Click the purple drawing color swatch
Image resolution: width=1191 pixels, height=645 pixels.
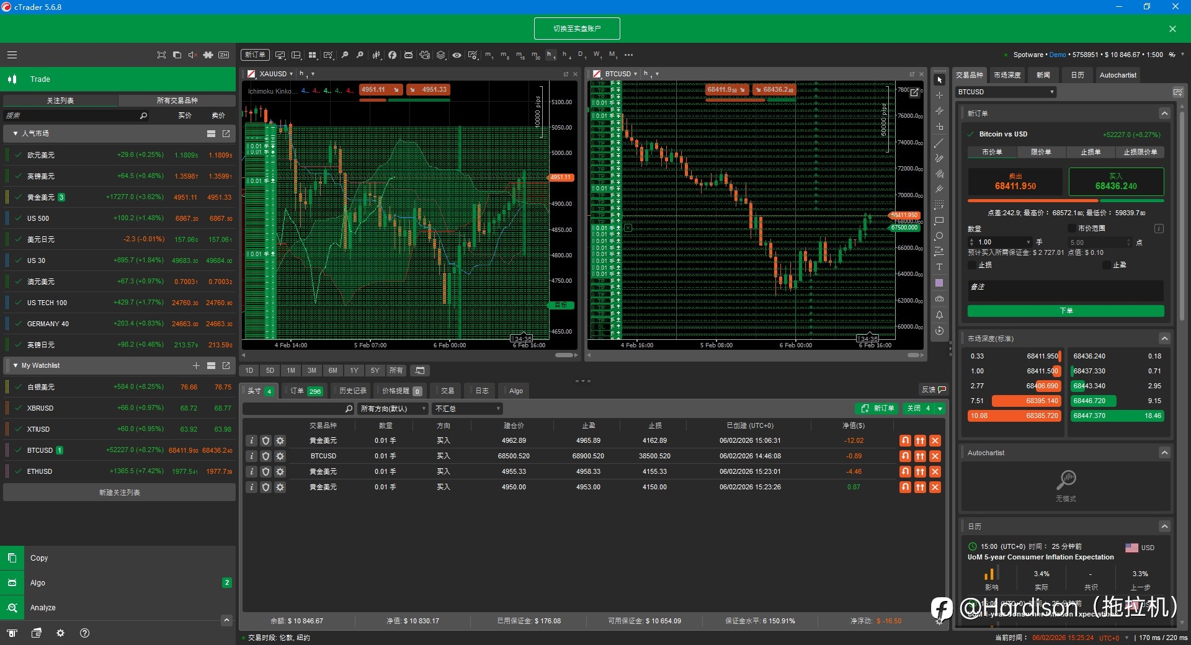[x=939, y=283]
